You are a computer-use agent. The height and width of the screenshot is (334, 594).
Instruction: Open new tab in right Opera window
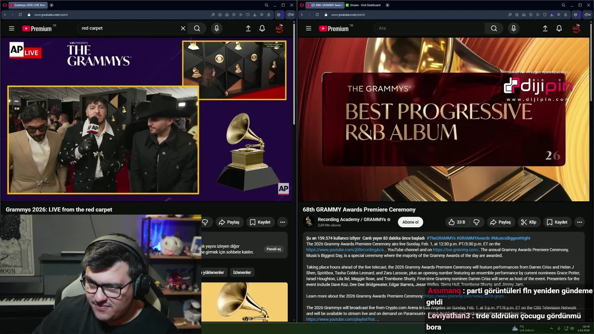click(387, 5)
